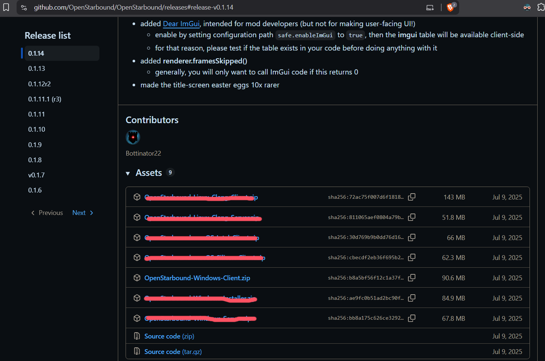Click package icon beside OpenStarbound-Windows-Client.zip
The height and width of the screenshot is (361, 545).
(137, 278)
